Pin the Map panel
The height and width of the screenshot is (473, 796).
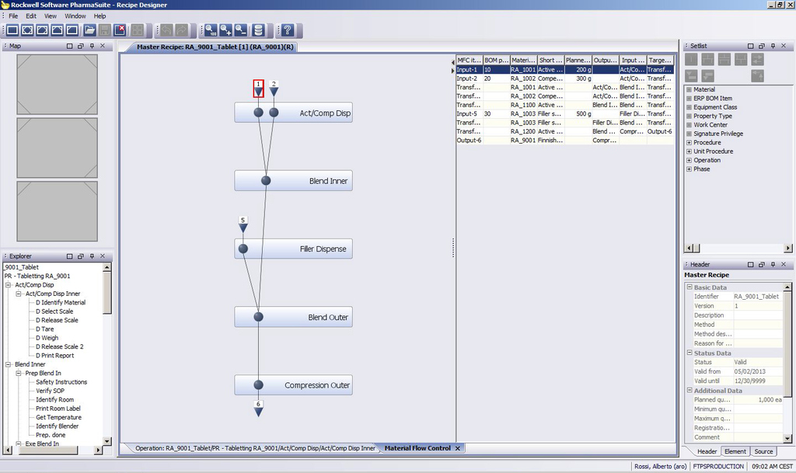click(x=92, y=46)
